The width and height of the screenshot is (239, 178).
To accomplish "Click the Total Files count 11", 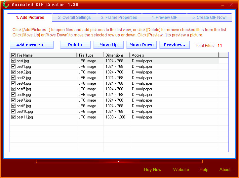I will coord(219,45).
